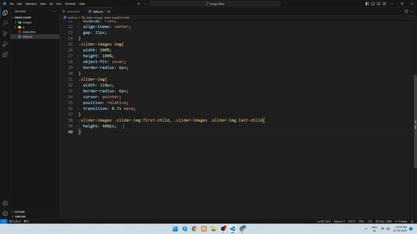Open notifications bell in status bar

412,221
